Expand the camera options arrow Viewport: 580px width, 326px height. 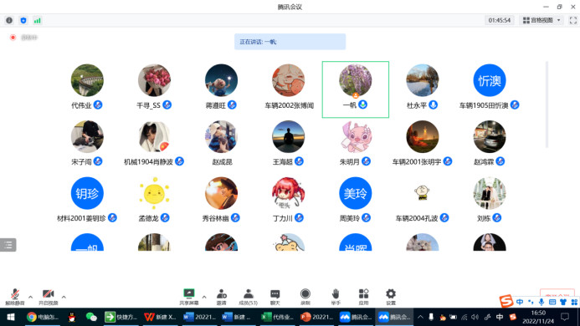tap(64, 297)
